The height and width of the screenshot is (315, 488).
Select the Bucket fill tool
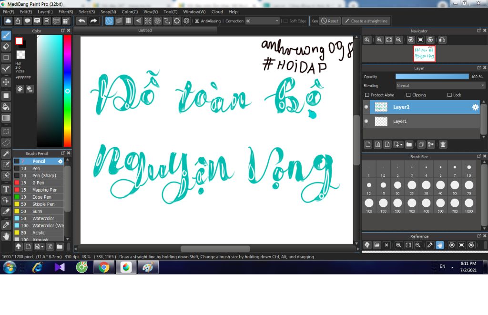click(x=6, y=107)
